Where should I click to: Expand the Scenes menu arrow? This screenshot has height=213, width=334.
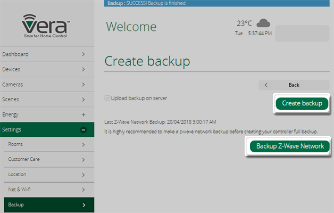[x=83, y=99]
